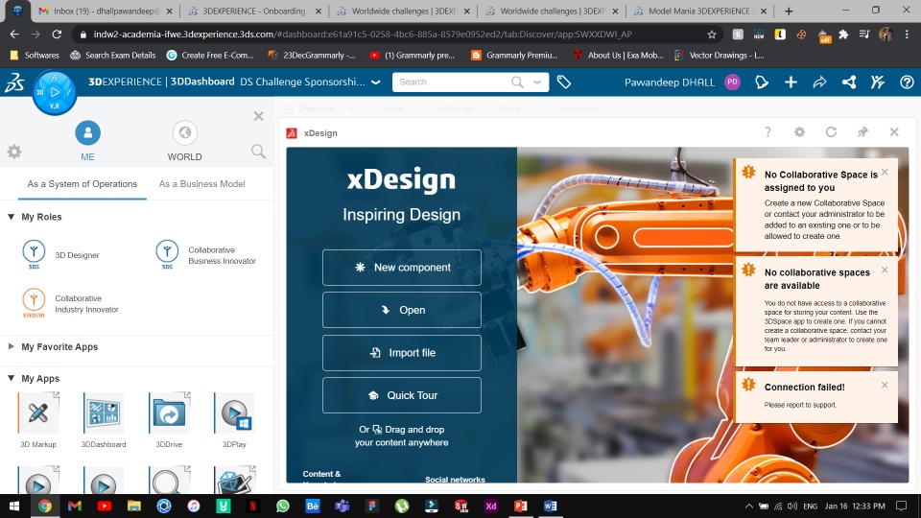Open the Discover dashboard tab
Image resolution: width=921 pixels, height=518 pixels.
318,108
